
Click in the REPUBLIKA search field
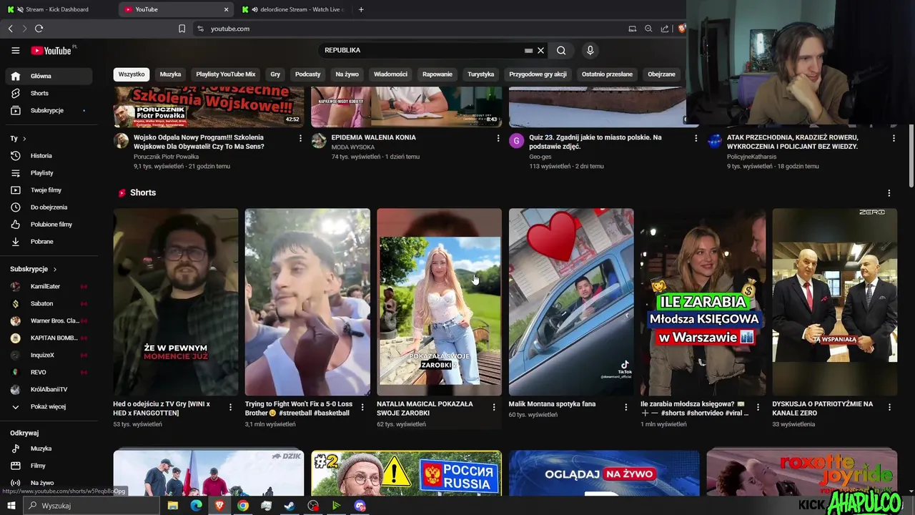click(x=422, y=50)
